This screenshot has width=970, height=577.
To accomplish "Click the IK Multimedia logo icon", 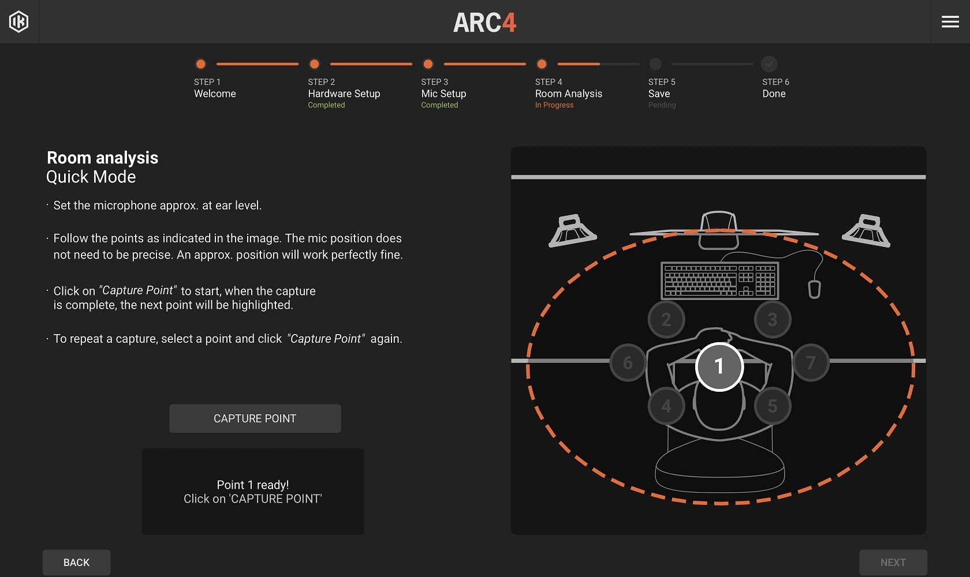I will click(19, 22).
